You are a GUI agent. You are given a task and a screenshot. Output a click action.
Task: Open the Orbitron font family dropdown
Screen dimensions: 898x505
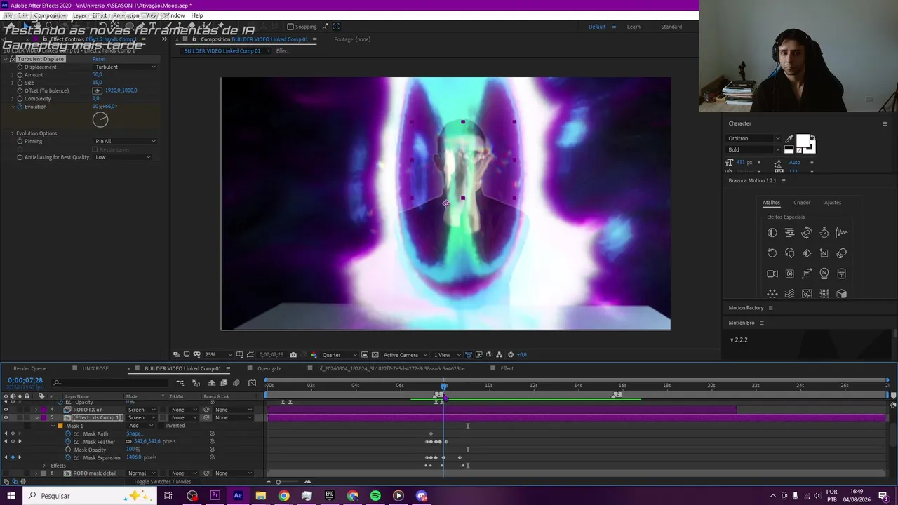(x=753, y=139)
